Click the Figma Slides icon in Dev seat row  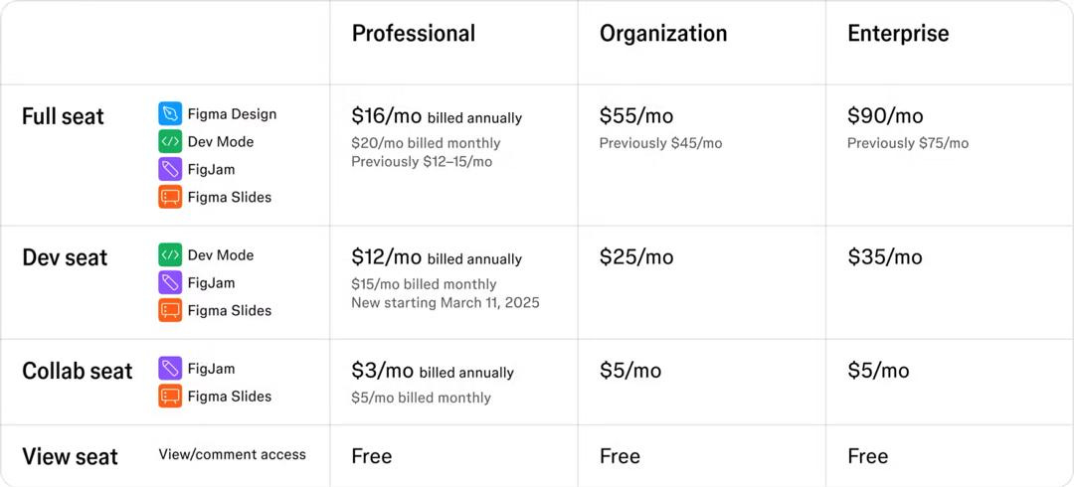170,310
